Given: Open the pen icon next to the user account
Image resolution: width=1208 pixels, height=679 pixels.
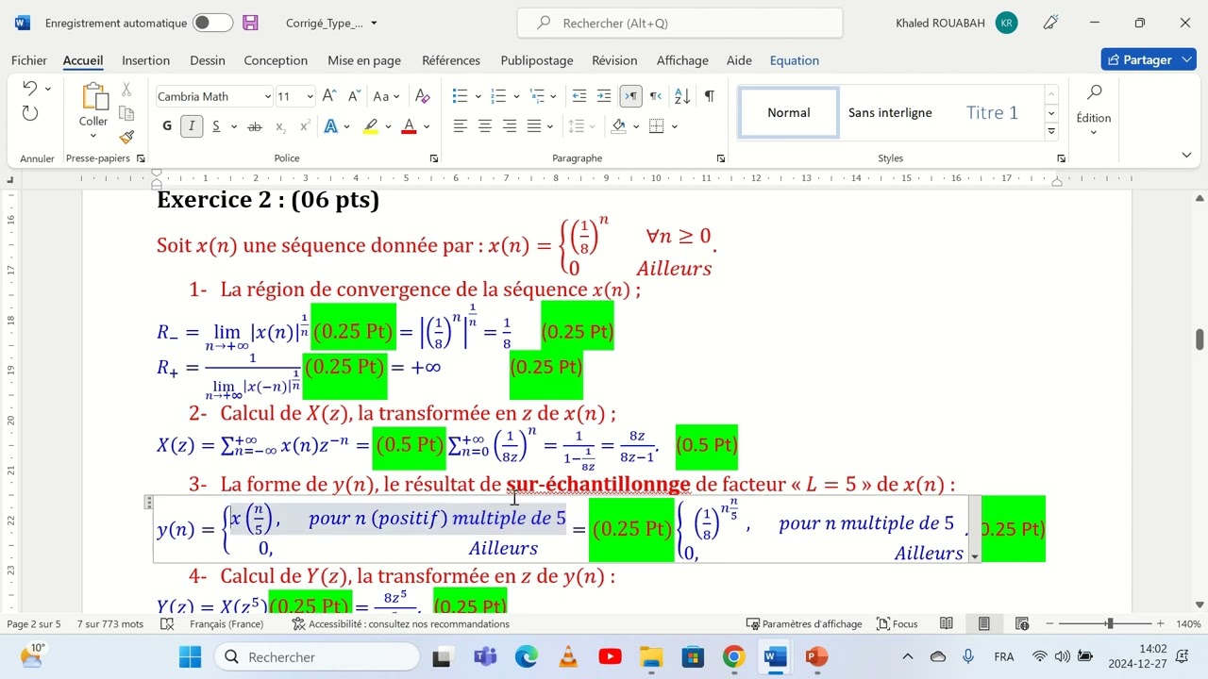Looking at the screenshot, I should (x=1051, y=23).
